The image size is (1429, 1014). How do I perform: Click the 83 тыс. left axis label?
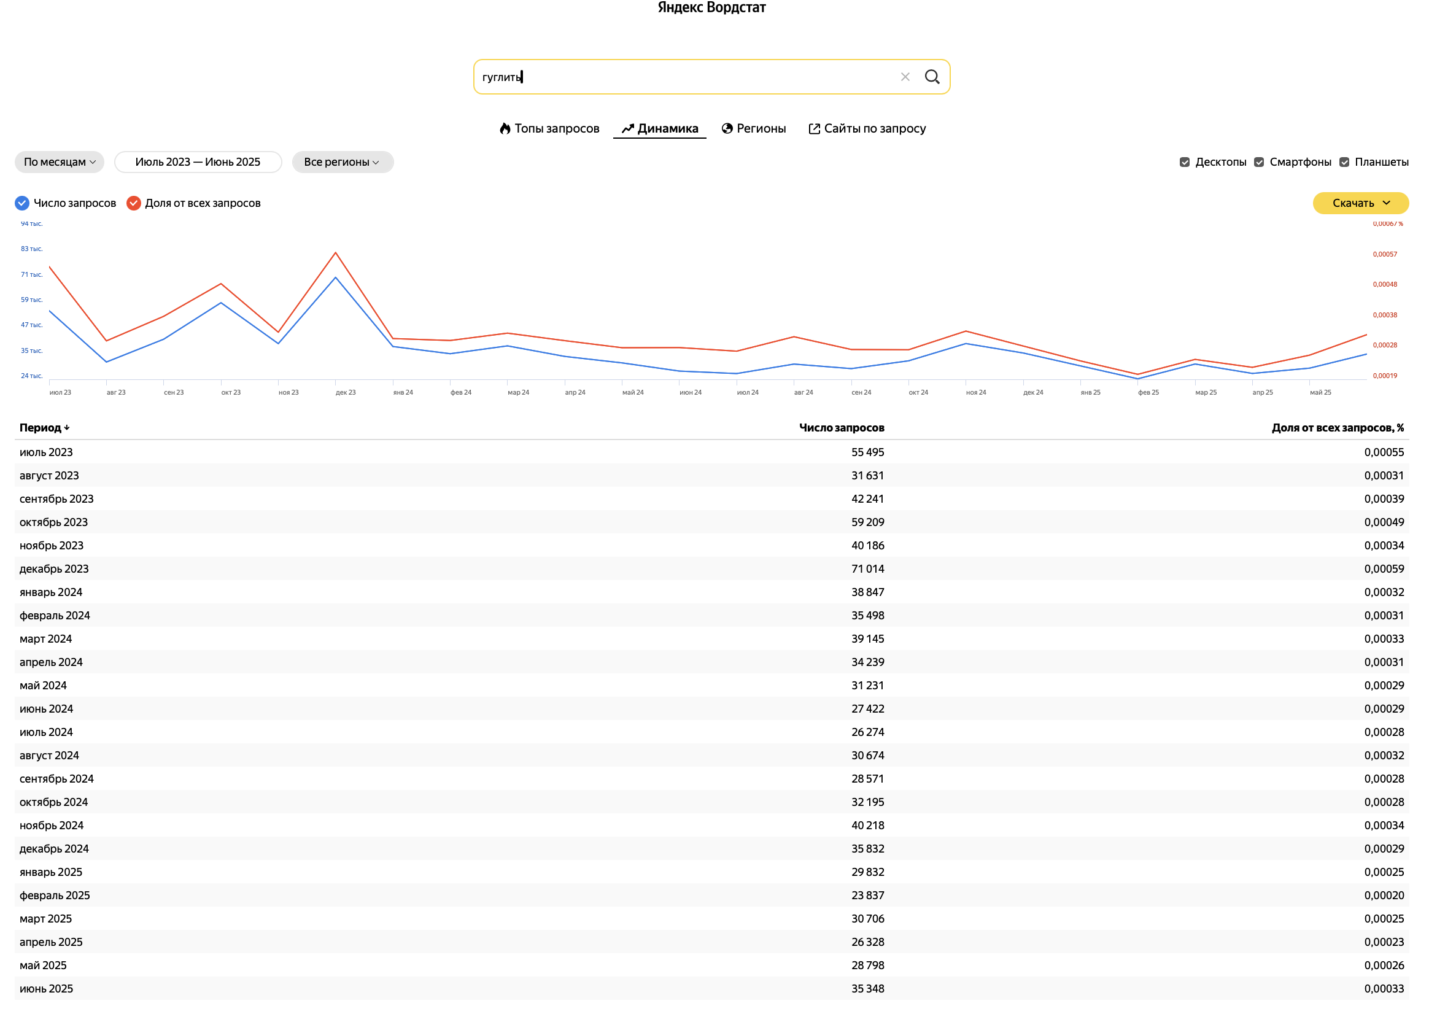[32, 249]
